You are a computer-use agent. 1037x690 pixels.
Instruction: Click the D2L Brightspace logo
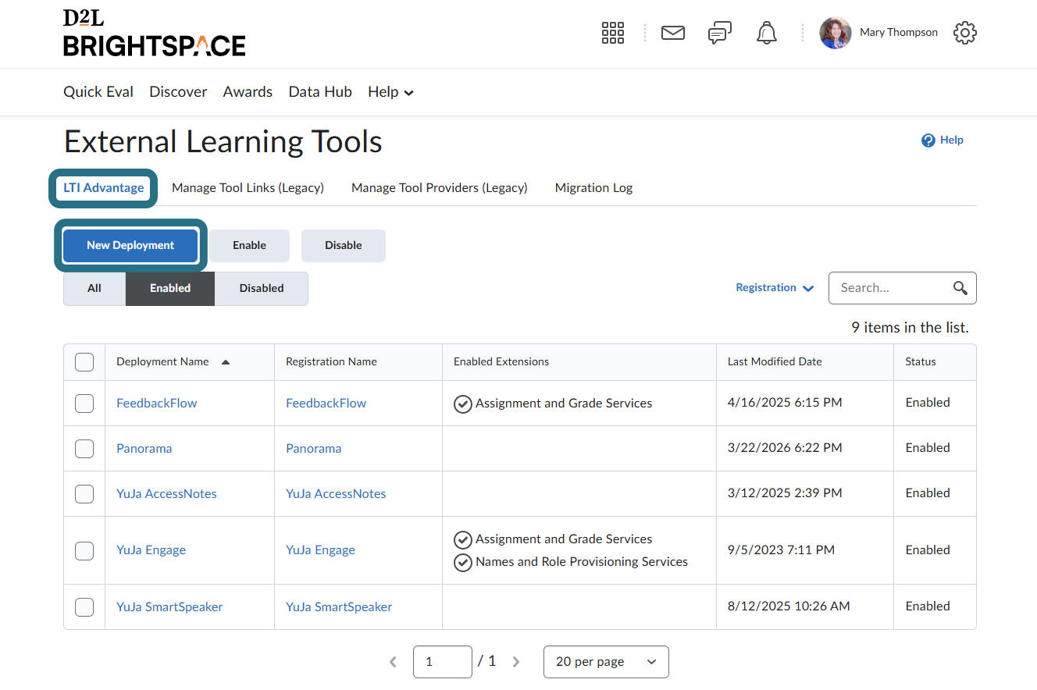(x=155, y=34)
